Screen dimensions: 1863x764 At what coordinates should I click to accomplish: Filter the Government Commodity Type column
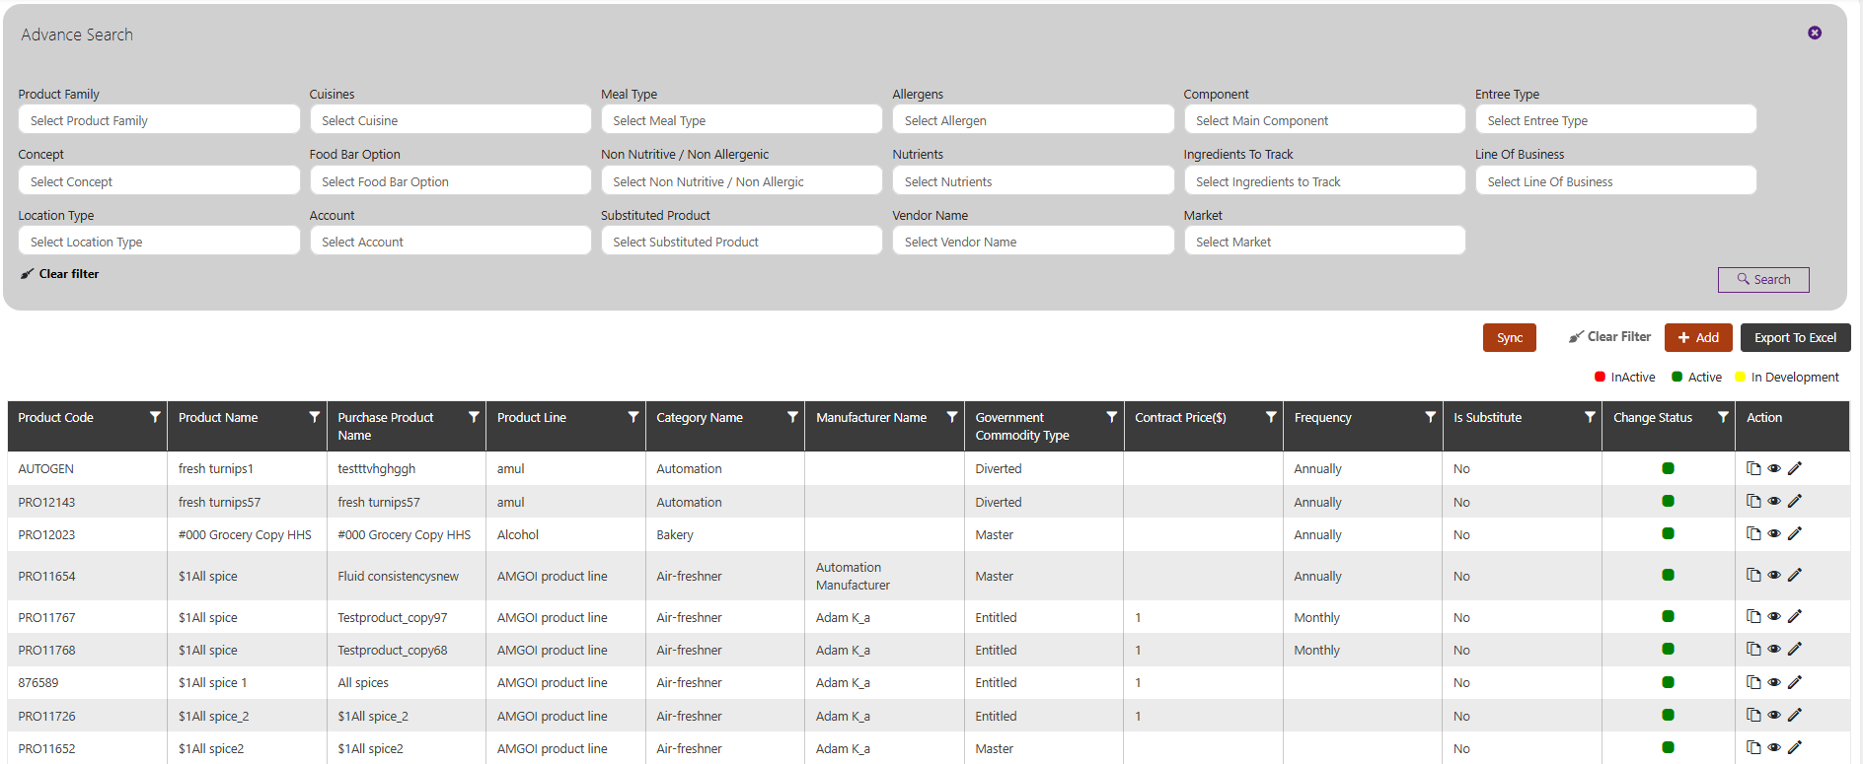coord(1112,417)
